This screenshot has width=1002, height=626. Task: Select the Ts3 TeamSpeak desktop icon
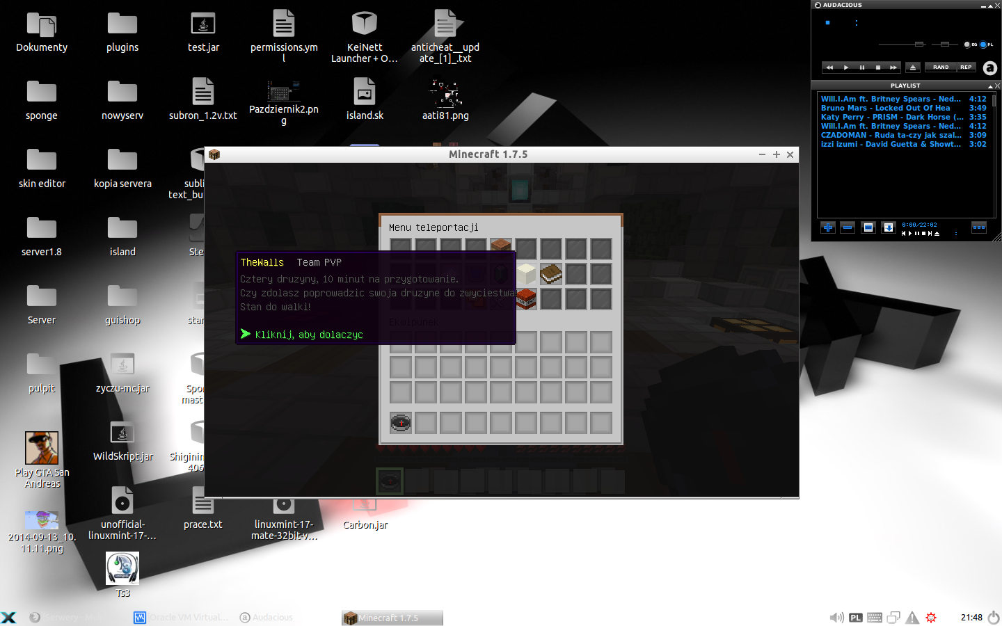(122, 575)
